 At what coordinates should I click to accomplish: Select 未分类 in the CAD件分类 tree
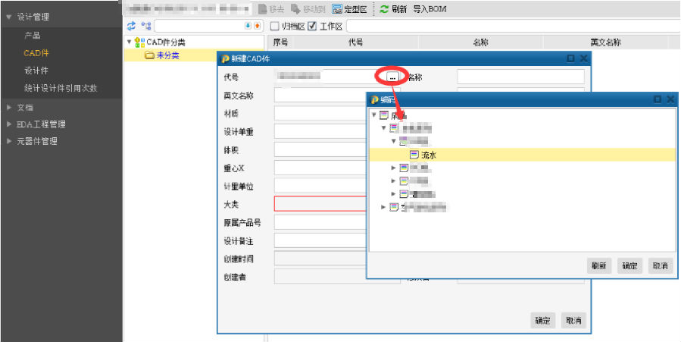pos(167,55)
